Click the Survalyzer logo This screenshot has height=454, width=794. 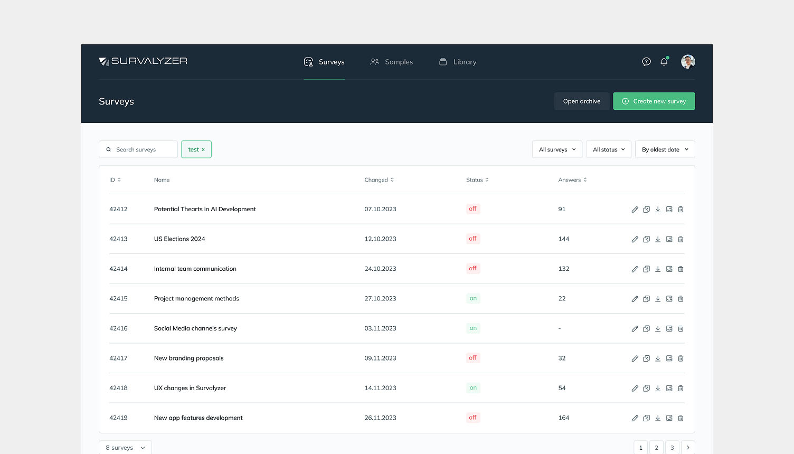click(x=143, y=61)
